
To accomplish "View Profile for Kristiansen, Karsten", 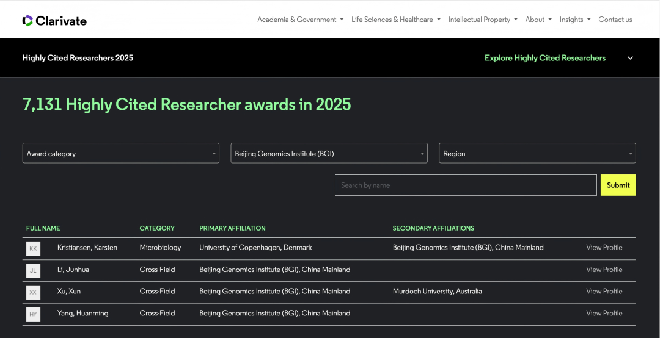I will pos(604,248).
